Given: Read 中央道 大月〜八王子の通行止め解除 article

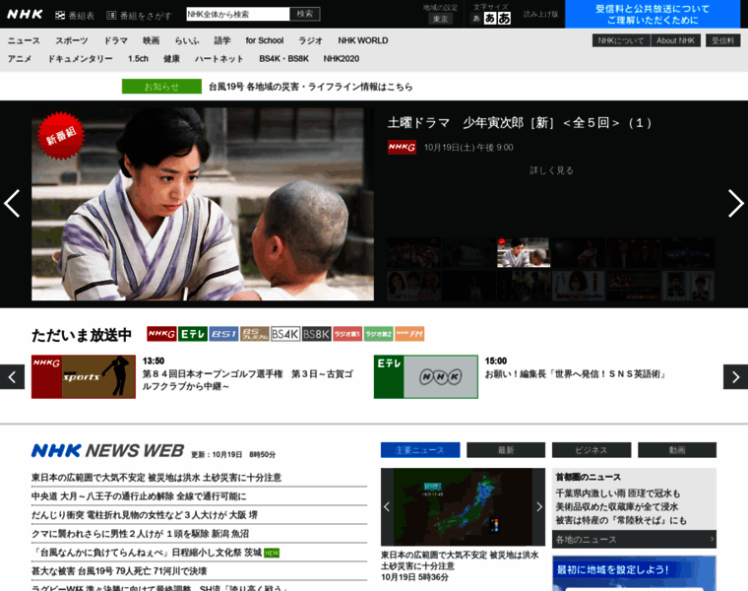Looking at the screenshot, I should pos(139,496).
